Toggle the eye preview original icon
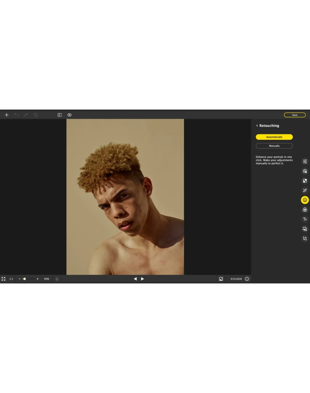The width and height of the screenshot is (310, 393). pyautogui.click(x=69, y=115)
